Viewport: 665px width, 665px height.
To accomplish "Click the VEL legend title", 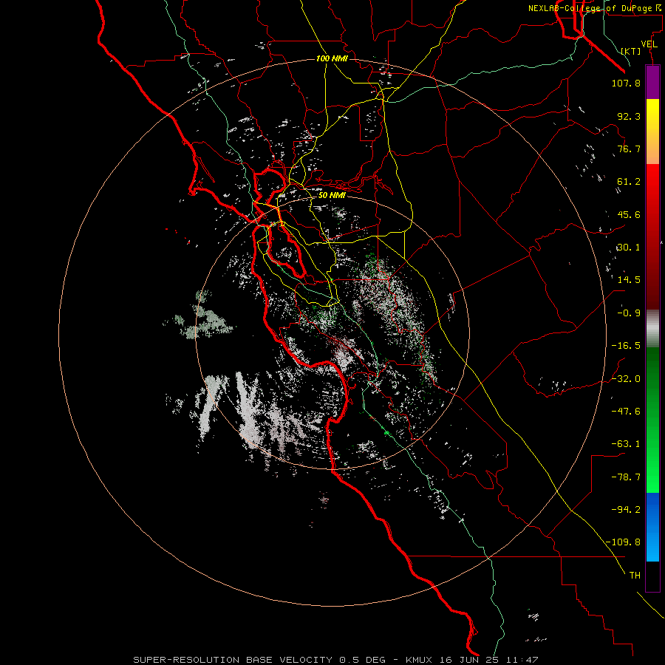I will tap(649, 44).
